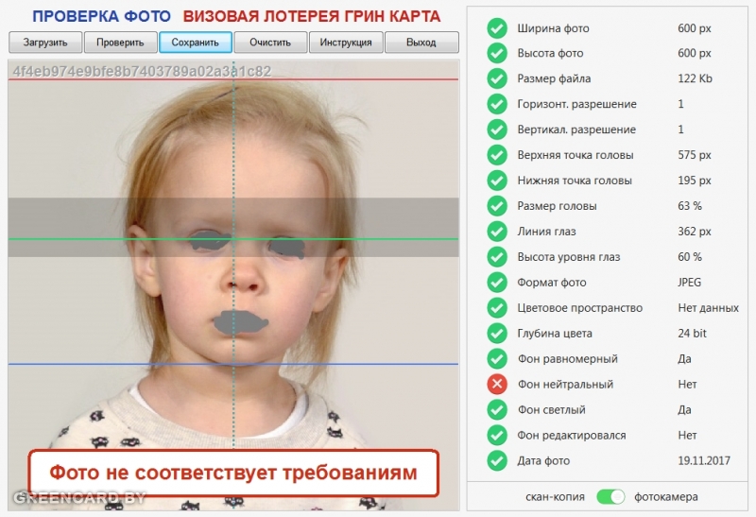Click the Сохранить button
The image size is (756, 517).
pyautogui.click(x=196, y=43)
